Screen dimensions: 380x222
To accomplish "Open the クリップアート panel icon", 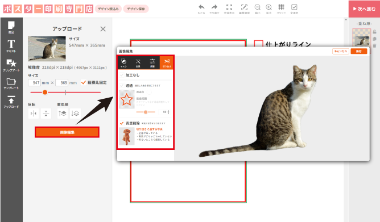I will click(11, 65).
